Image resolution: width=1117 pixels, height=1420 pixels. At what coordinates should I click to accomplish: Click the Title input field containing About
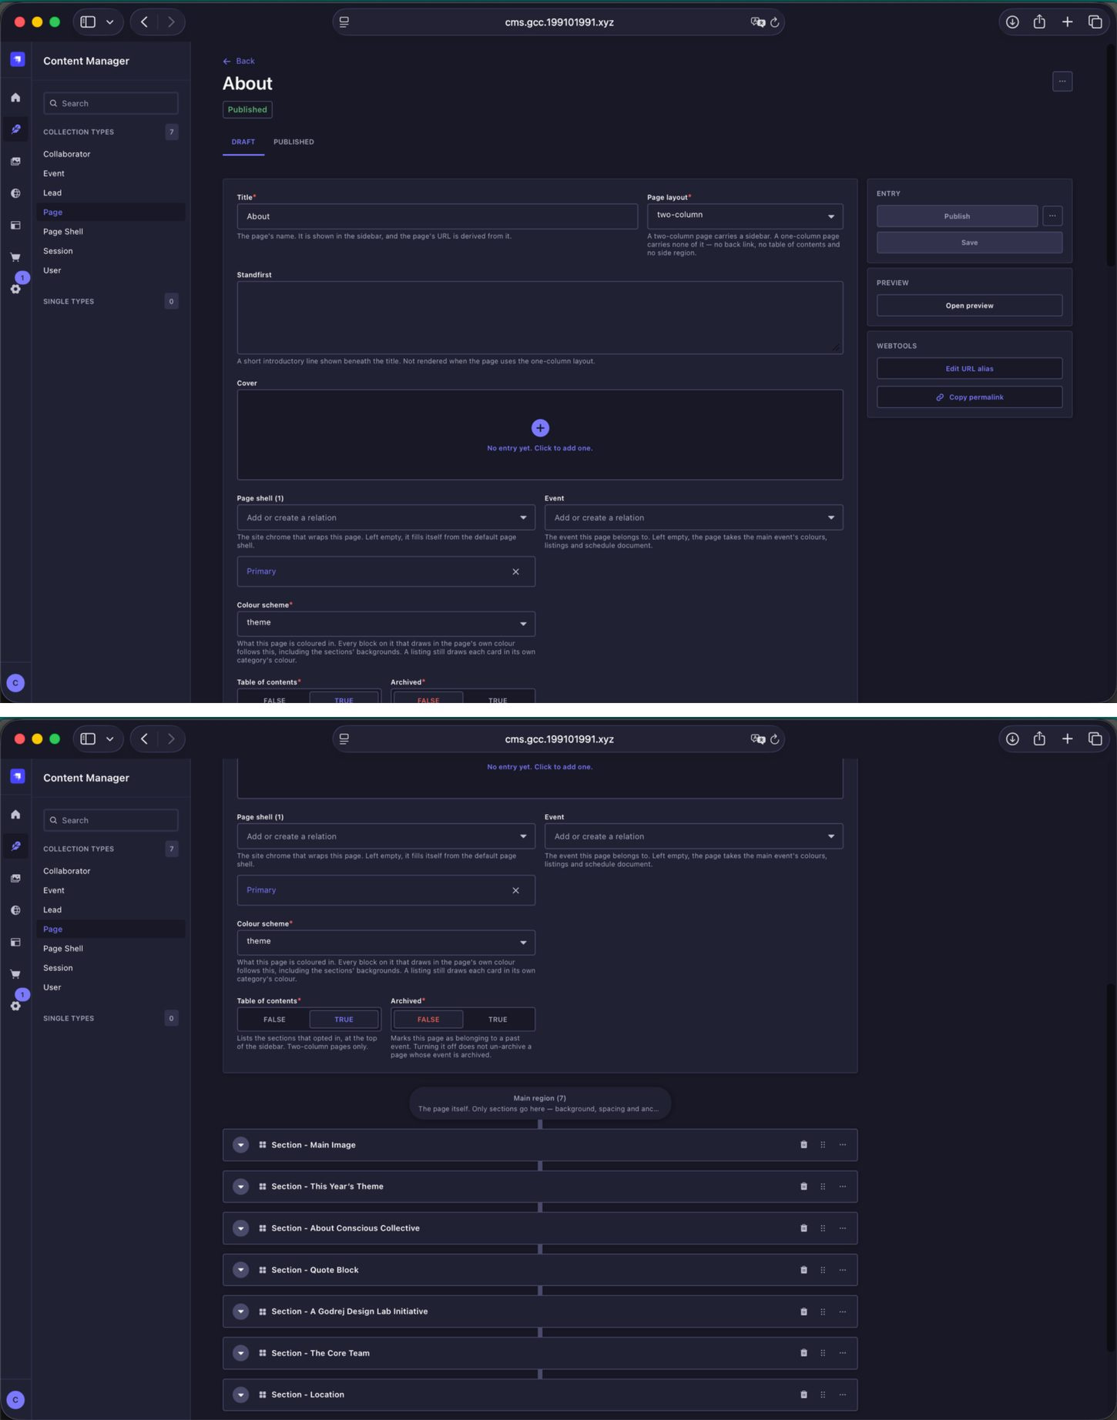pyautogui.click(x=438, y=216)
